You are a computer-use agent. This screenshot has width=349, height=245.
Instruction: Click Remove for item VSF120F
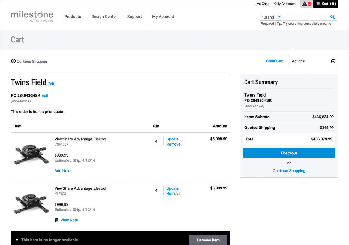click(173, 144)
